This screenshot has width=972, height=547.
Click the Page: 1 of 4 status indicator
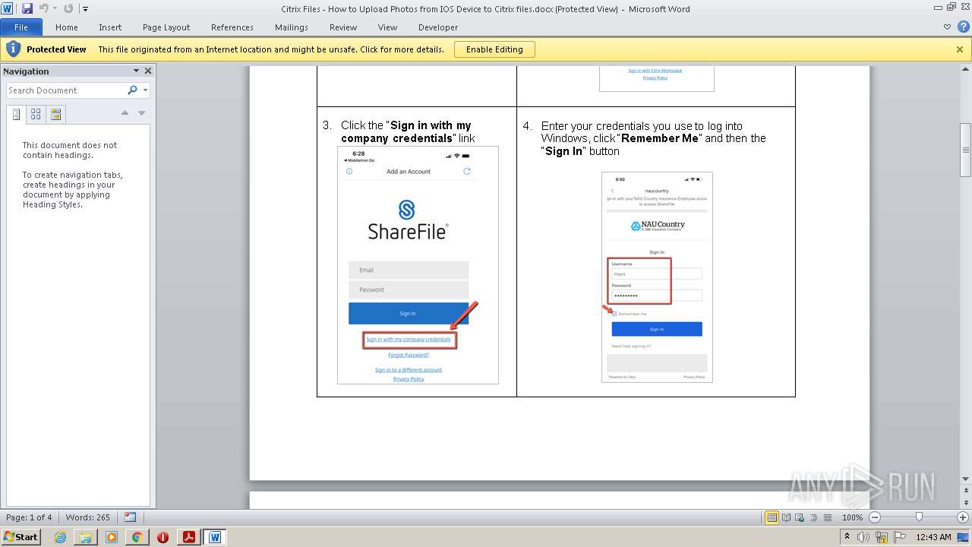point(29,517)
